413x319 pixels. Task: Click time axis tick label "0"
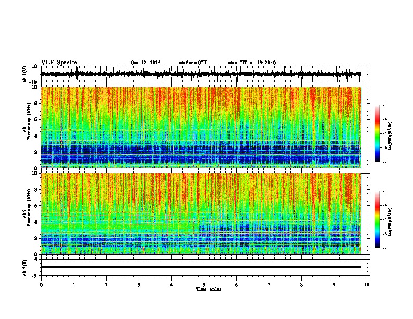[x=41, y=285]
